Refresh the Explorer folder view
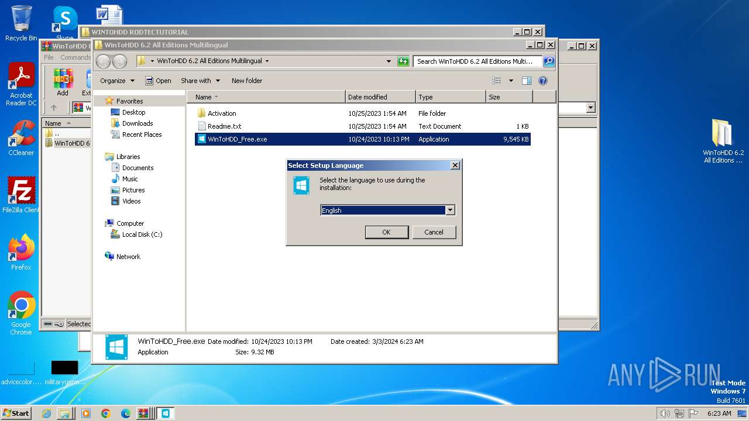The image size is (749, 421). (403, 61)
